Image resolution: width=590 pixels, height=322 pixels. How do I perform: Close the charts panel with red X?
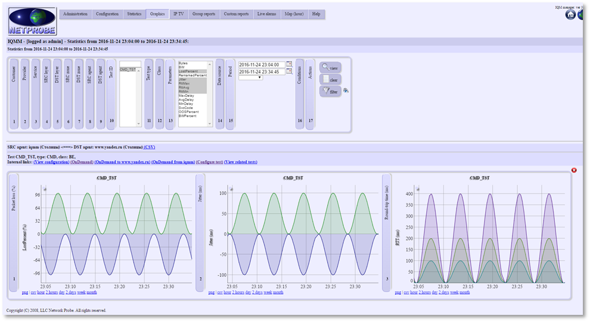point(574,170)
